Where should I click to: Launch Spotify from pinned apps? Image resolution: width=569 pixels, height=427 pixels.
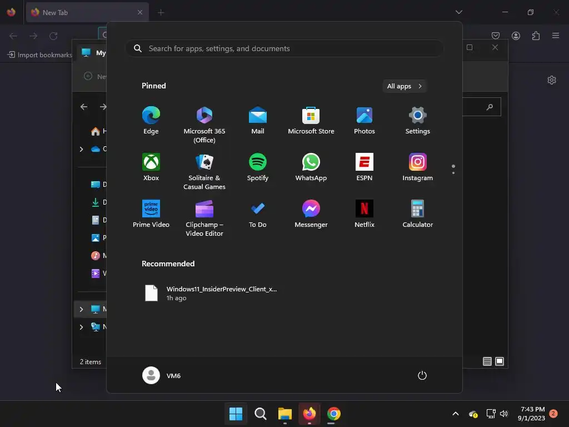point(258,167)
